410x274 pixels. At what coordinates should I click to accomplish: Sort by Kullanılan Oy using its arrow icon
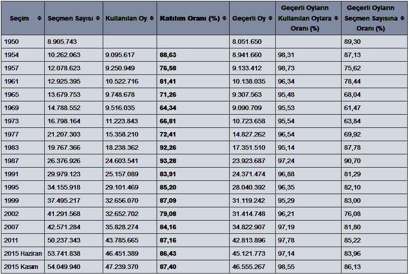pos(151,19)
